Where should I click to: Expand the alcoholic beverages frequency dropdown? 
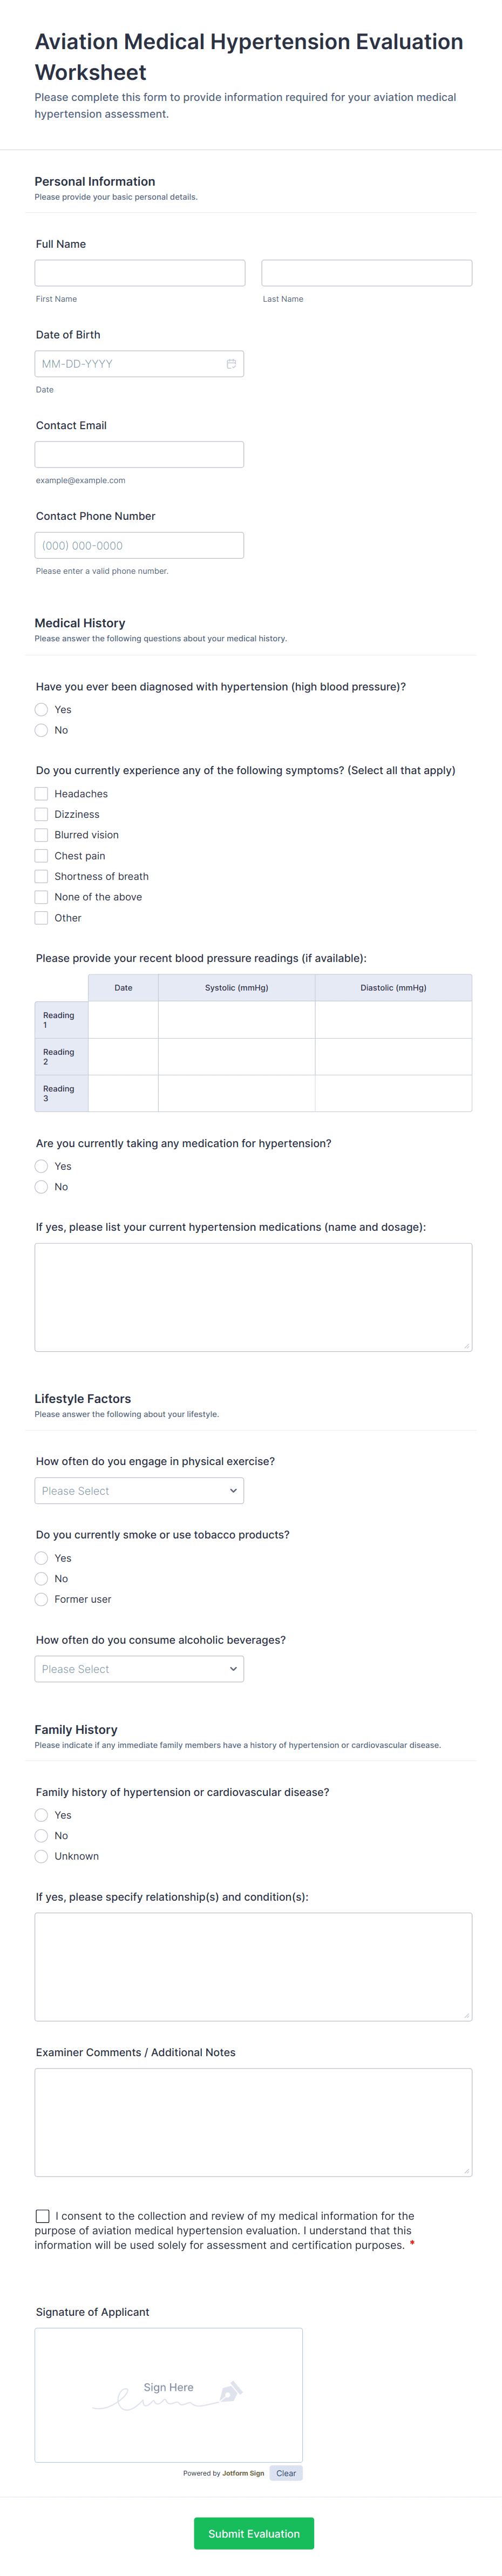tap(139, 1668)
